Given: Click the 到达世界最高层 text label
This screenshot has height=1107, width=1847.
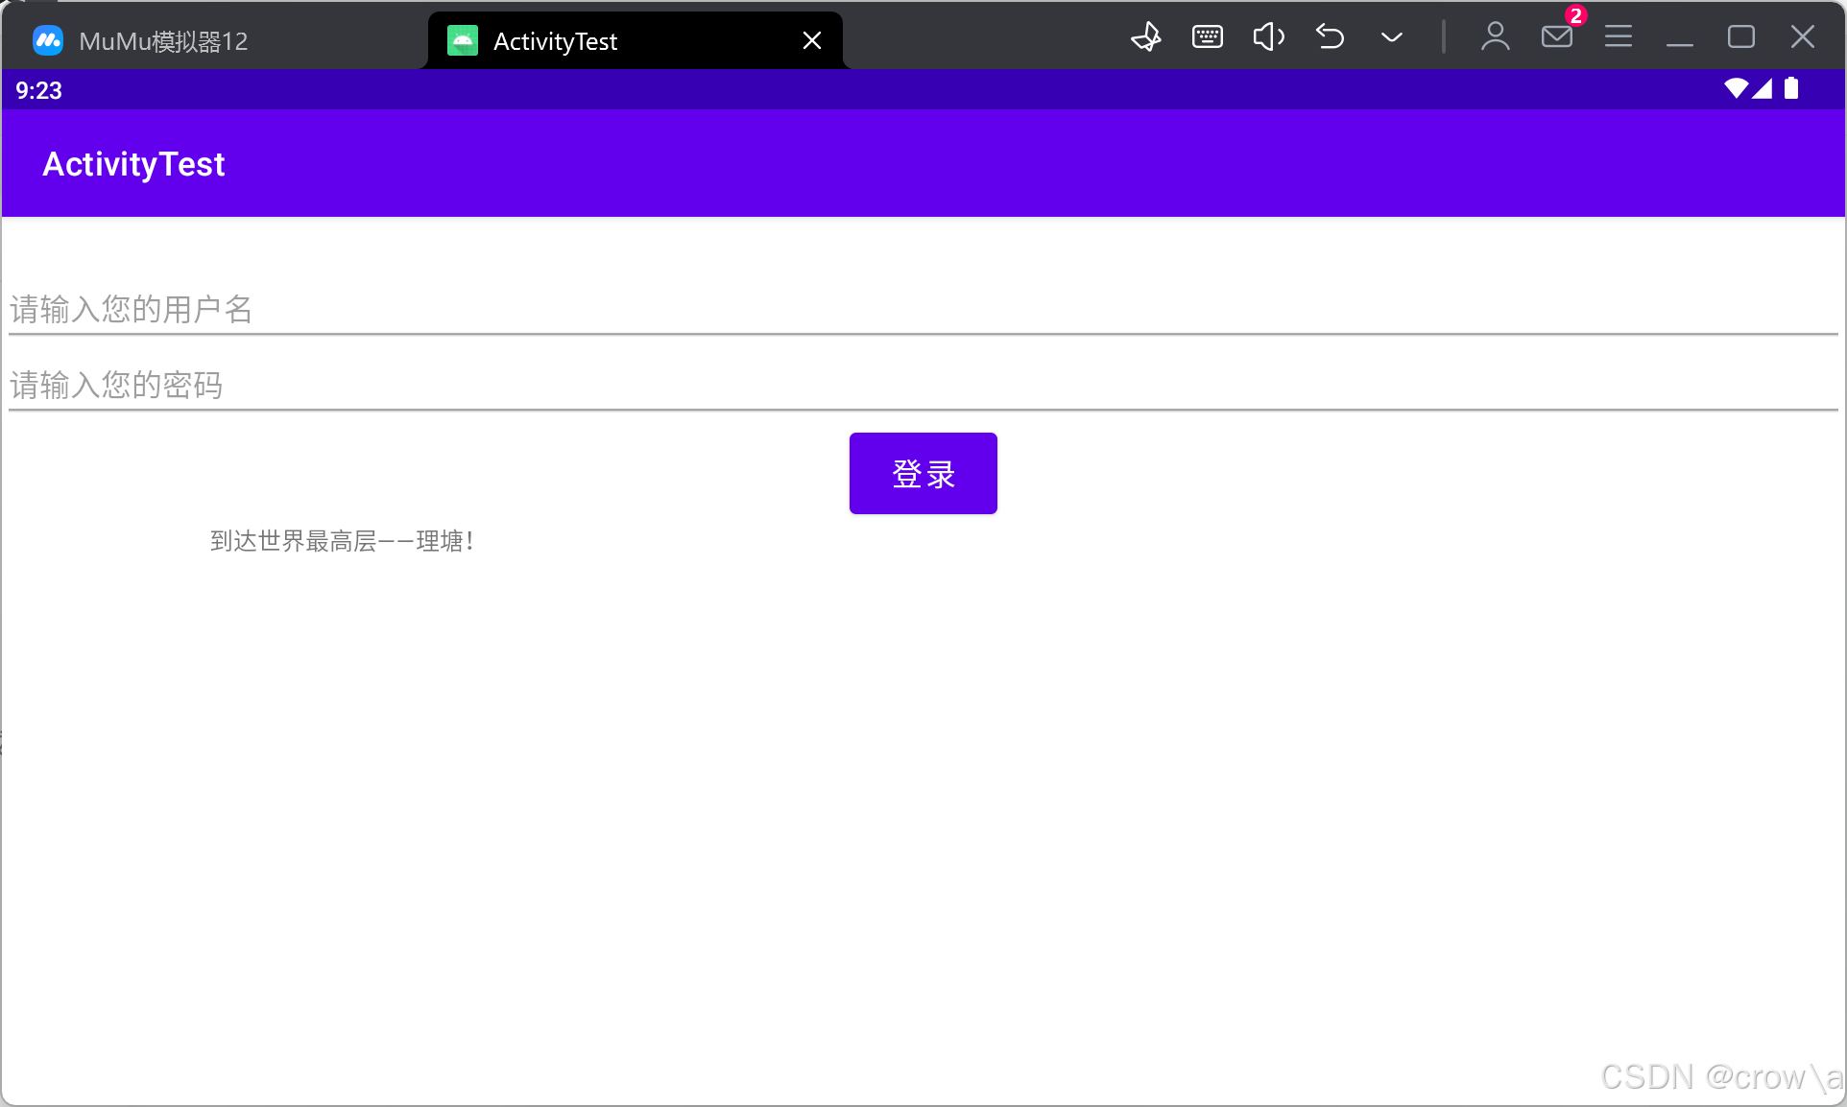Looking at the screenshot, I should (342, 541).
